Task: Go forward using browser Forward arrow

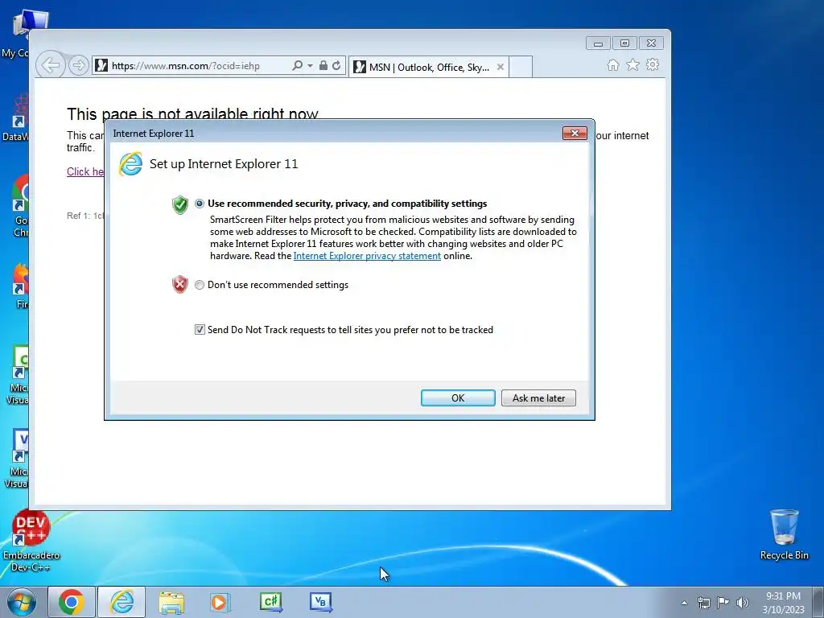Action: 78,66
